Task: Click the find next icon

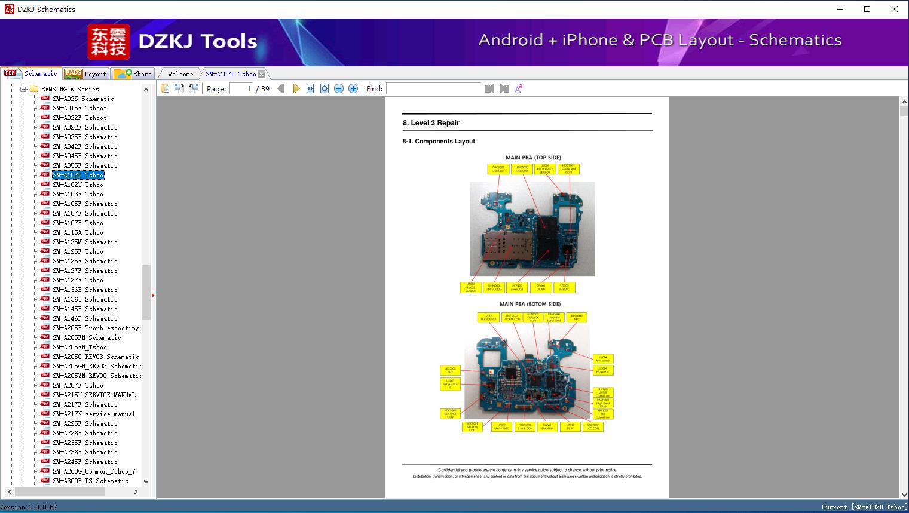Action: pyautogui.click(x=504, y=88)
